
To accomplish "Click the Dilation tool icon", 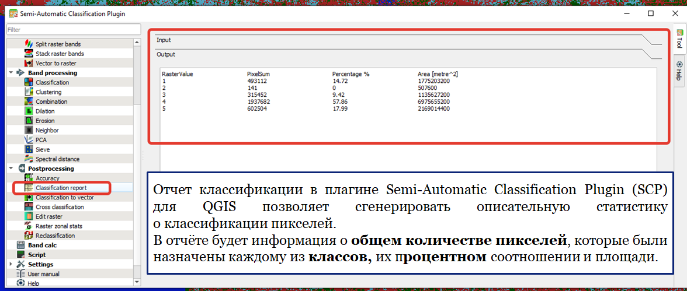I will pyautogui.click(x=29, y=111).
